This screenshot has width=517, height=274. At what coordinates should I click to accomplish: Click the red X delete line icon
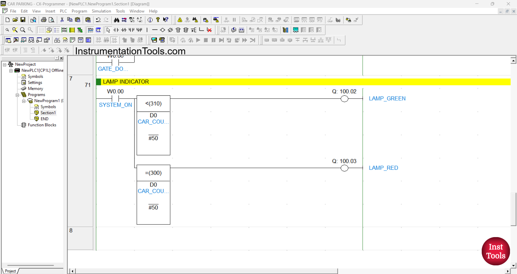[209, 30]
